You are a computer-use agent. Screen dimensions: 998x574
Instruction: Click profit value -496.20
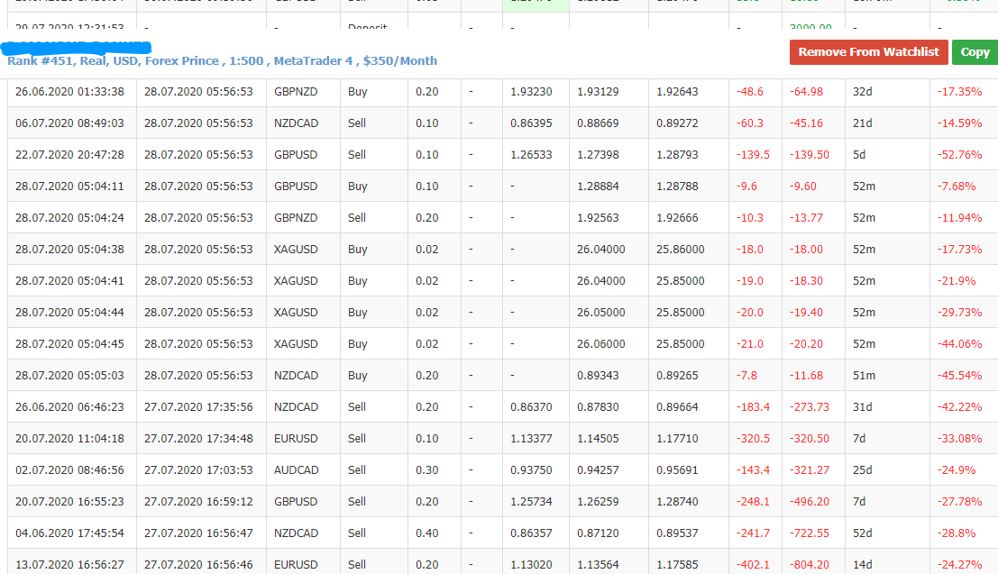pos(809,501)
